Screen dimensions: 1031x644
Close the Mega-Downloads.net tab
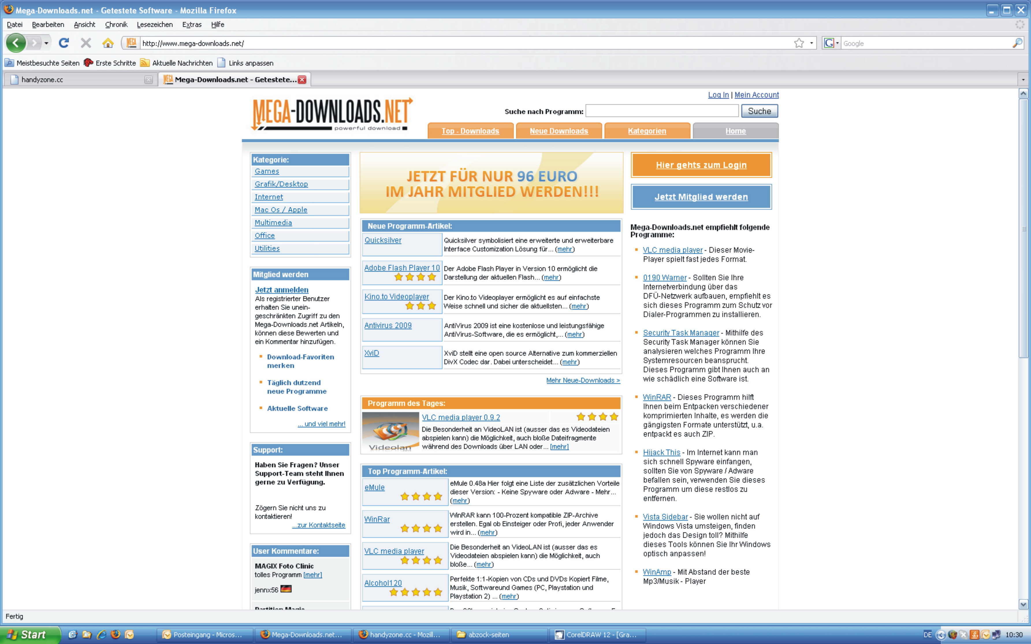click(302, 80)
